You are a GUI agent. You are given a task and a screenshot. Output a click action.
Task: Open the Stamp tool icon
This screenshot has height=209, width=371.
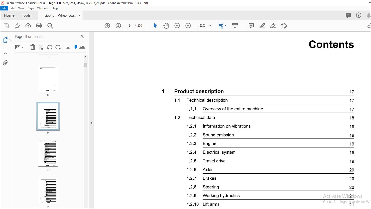point(284,26)
